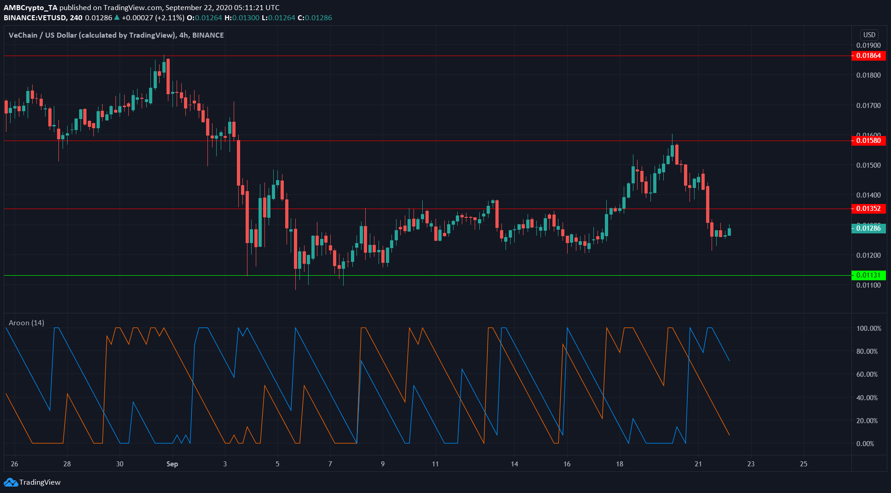Click the 0.01900 price scale label
The image size is (891, 493).
[868, 45]
